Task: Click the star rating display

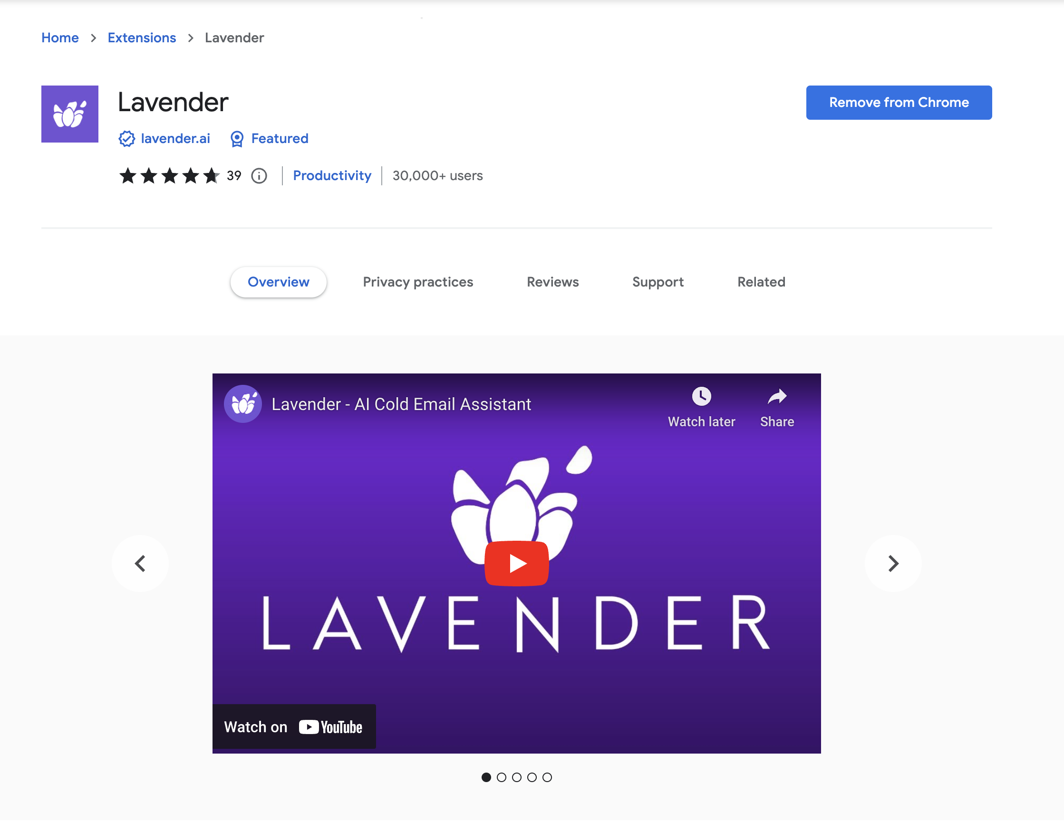Action: tap(170, 176)
